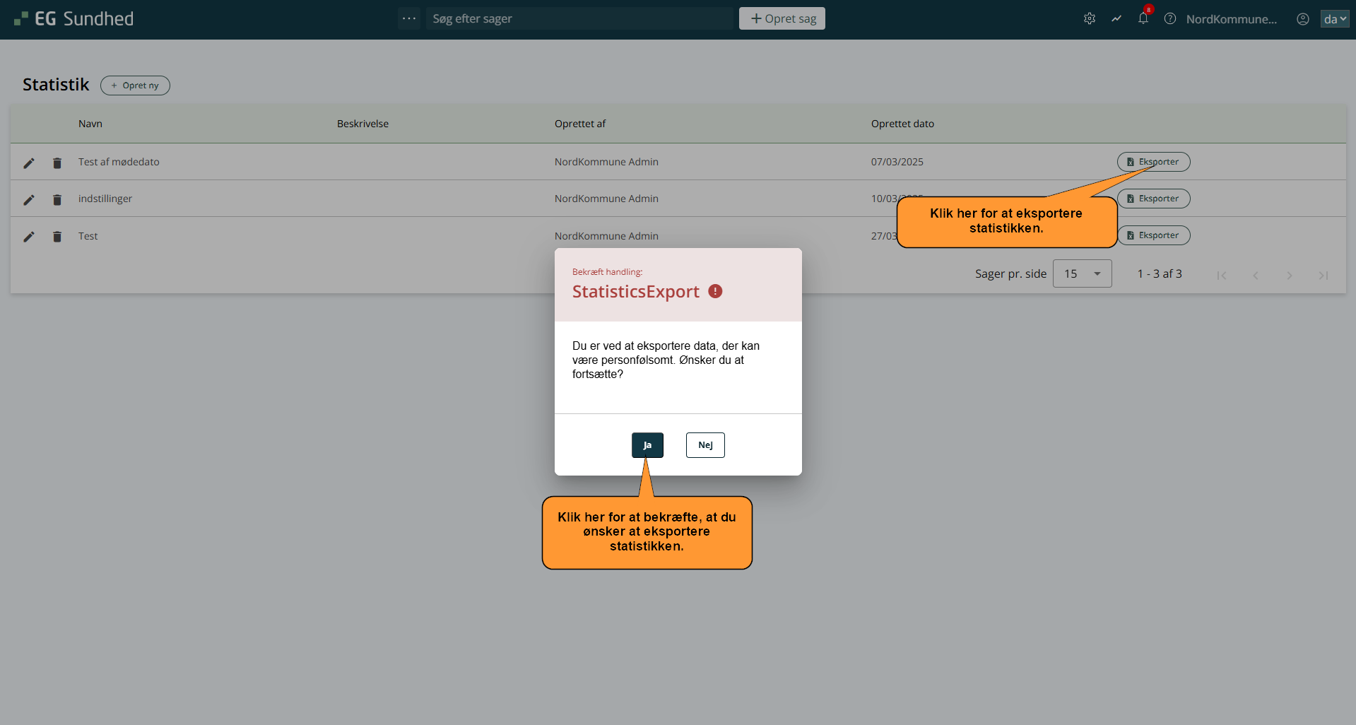Open the notifications bell
This screenshot has height=725, width=1356.
[x=1143, y=19]
